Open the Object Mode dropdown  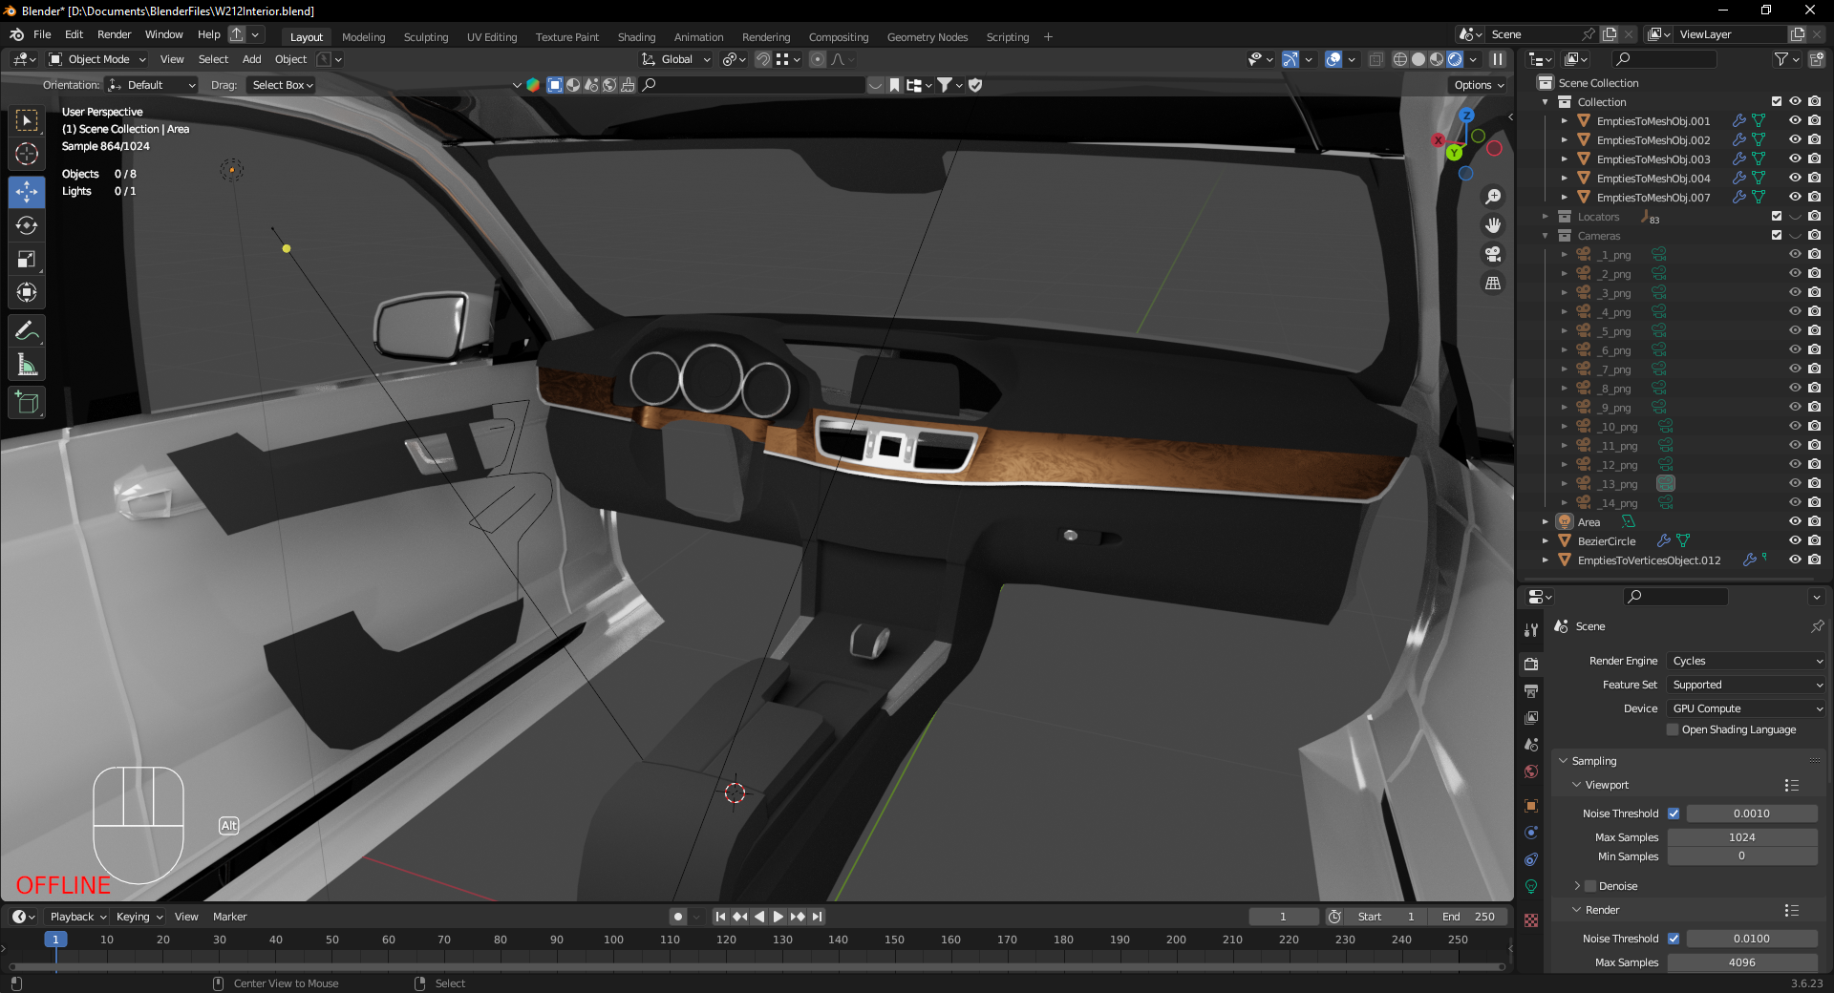tap(97, 59)
